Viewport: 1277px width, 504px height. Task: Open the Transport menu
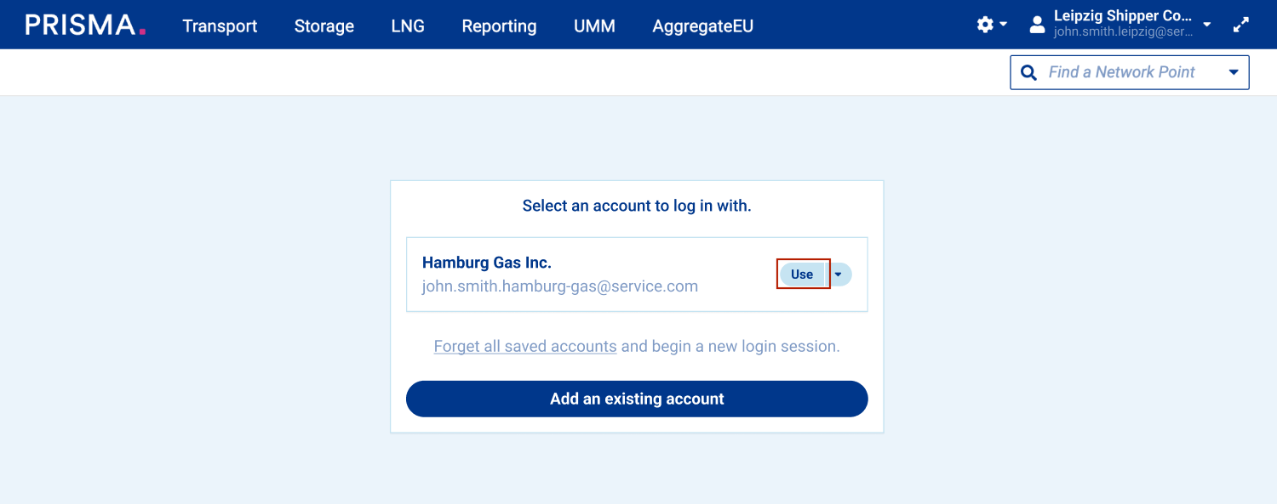click(x=220, y=26)
